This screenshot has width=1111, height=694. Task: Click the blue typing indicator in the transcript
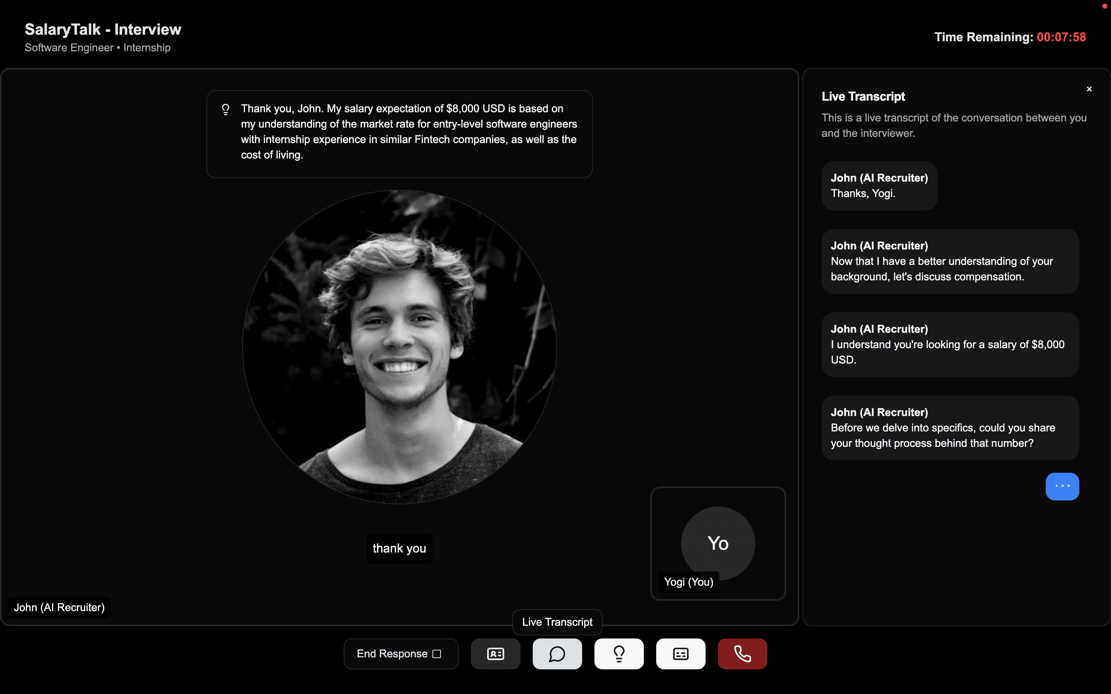click(x=1062, y=486)
